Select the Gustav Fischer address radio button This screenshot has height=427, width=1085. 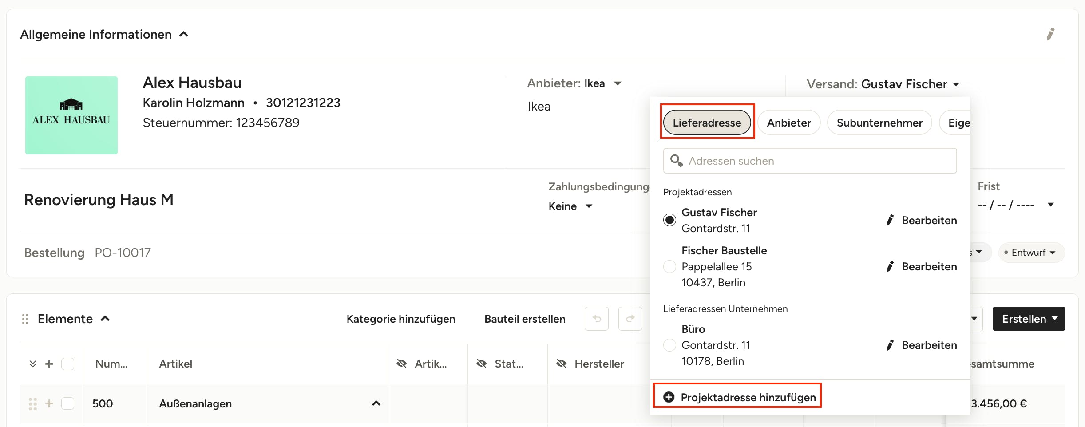click(669, 220)
